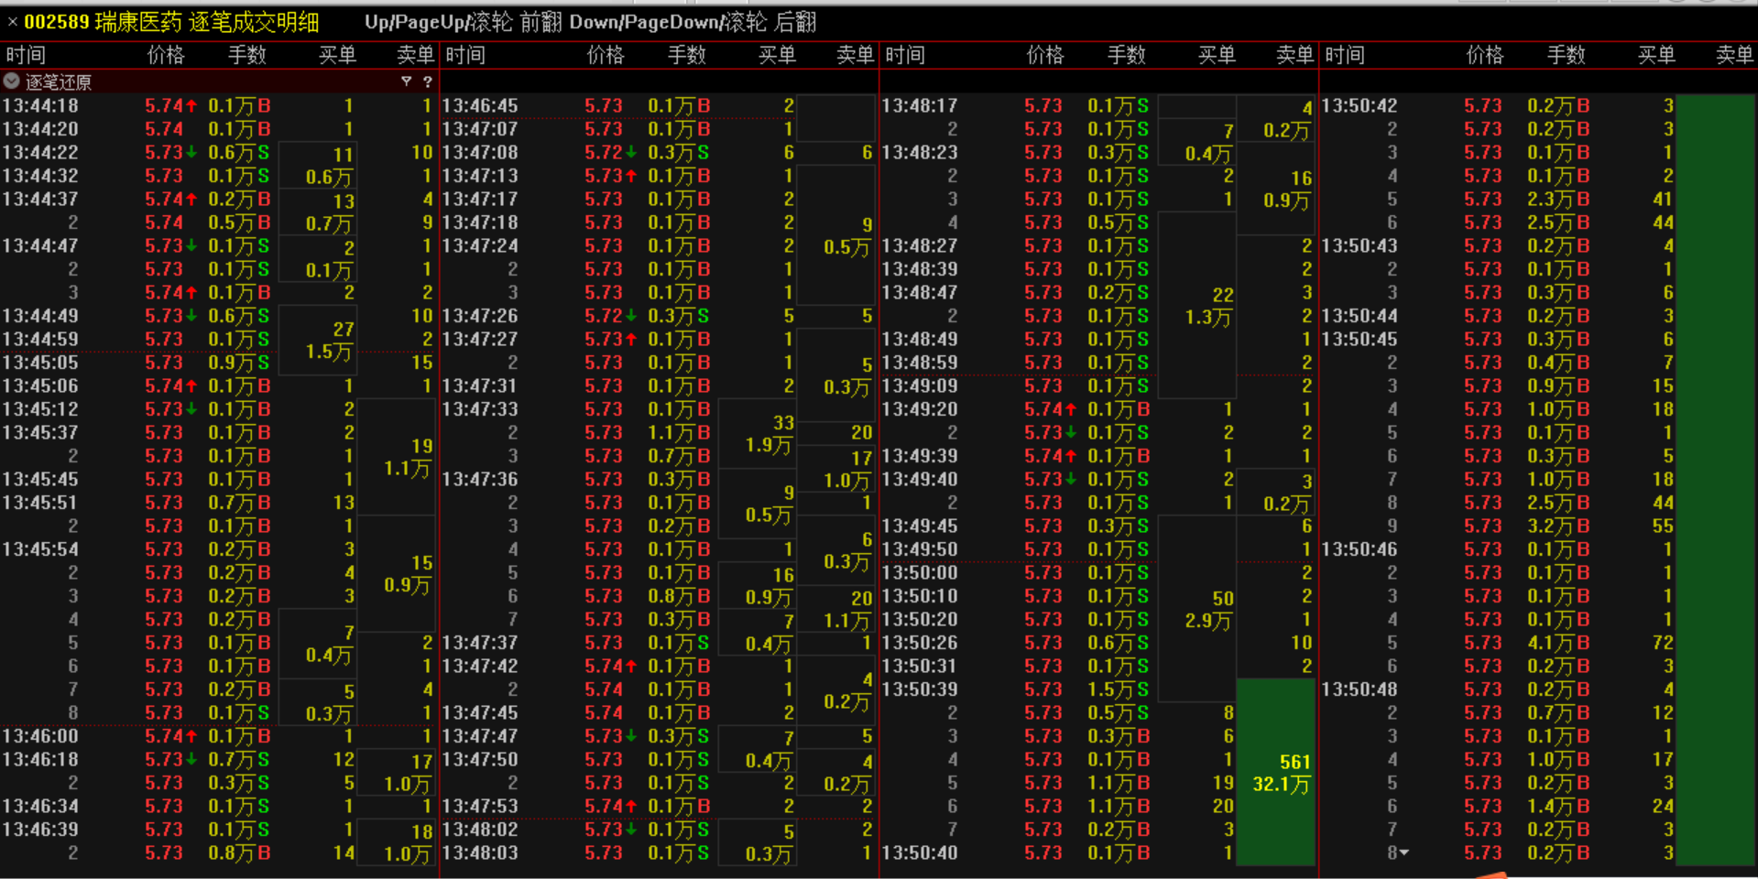Close the 逐笔成交明细 window with X
This screenshot has height=879, width=1758.
coord(12,22)
